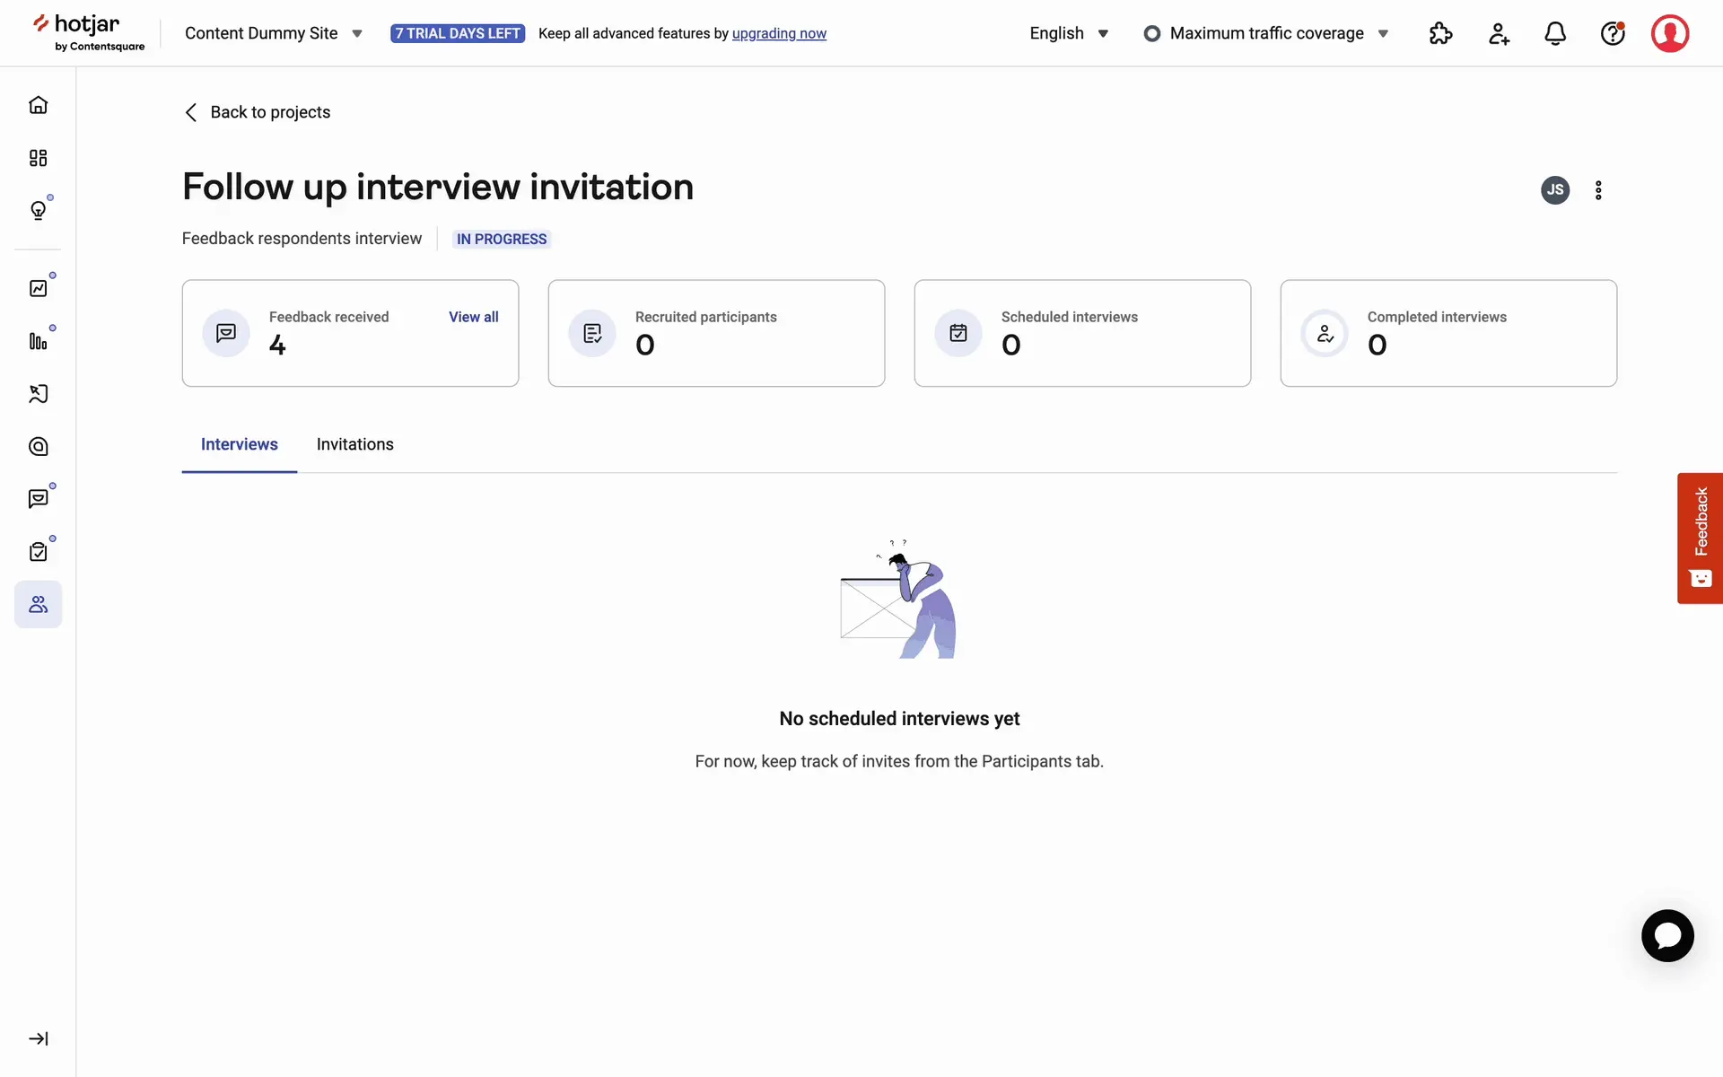Expand the Content Dummy Site dropdown
The width and height of the screenshot is (1723, 1077).
point(273,33)
